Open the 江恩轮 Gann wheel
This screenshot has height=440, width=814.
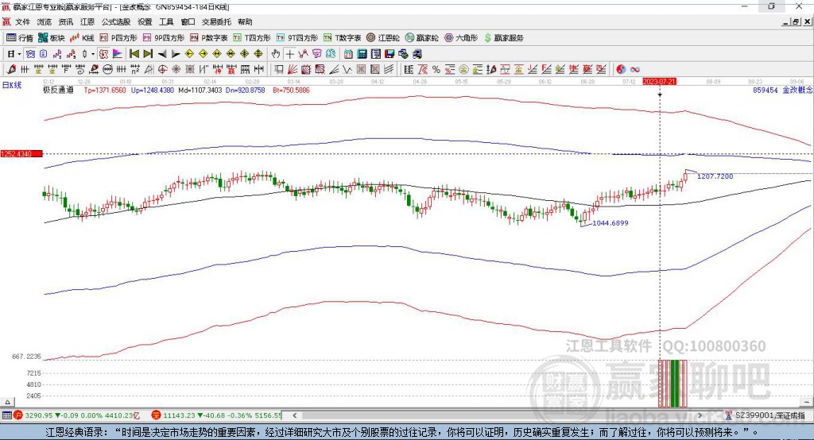point(383,38)
